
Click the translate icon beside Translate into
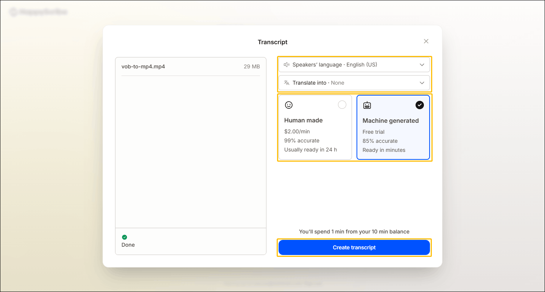287,83
